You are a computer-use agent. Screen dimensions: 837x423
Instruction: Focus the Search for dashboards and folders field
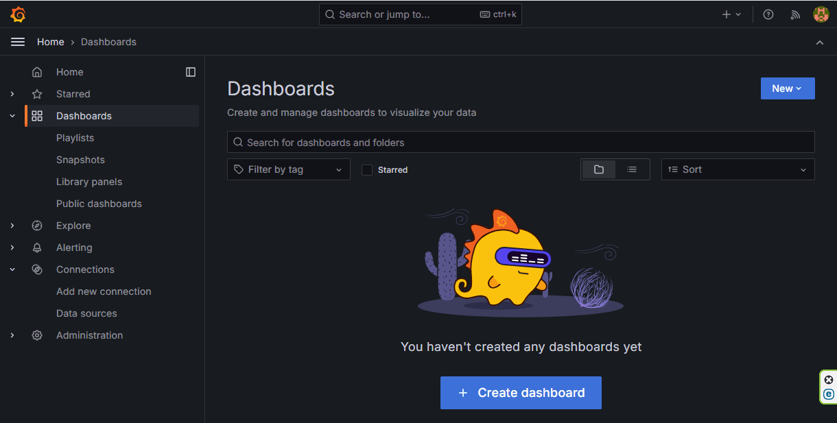pos(521,142)
